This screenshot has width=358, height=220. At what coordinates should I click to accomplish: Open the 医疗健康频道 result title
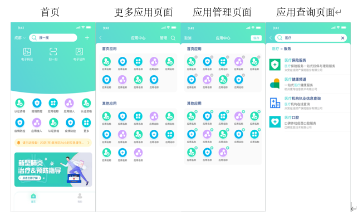(x=295, y=80)
